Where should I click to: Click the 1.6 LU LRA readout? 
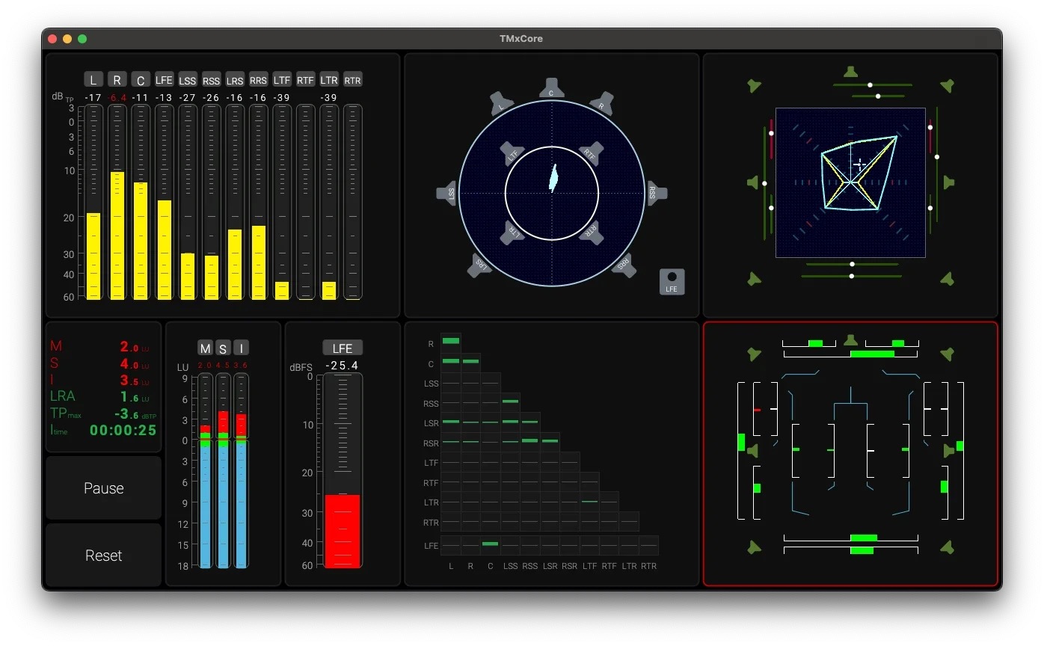tap(135, 397)
